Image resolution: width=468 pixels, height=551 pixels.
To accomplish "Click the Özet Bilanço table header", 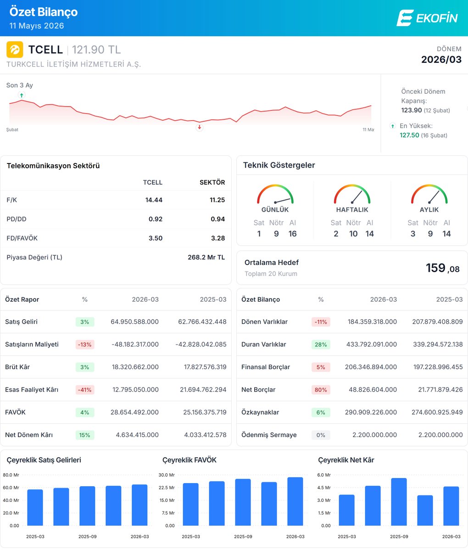I will pyautogui.click(x=261, y=299).
